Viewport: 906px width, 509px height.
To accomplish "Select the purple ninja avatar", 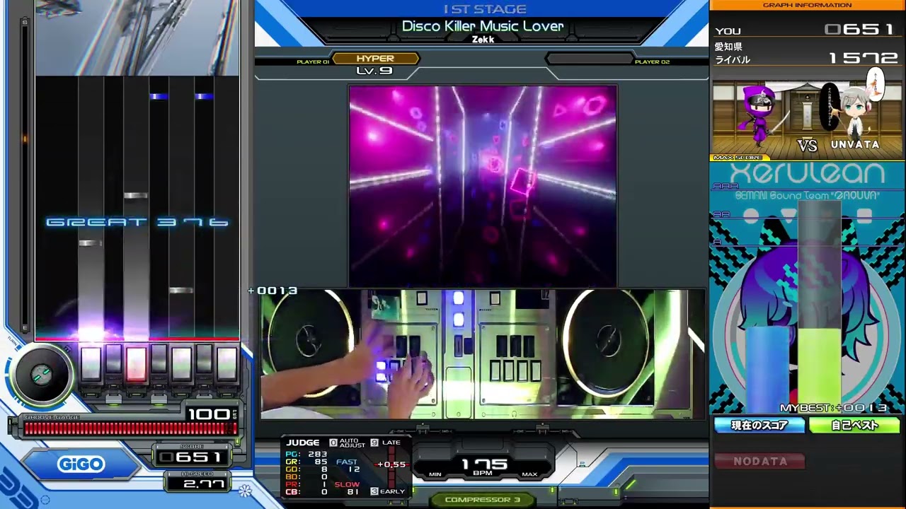I will tap(761, 115).
